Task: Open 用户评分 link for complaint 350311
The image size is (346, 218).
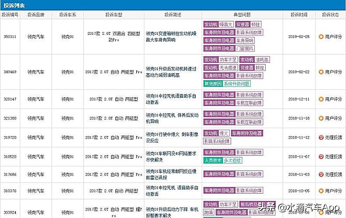Action: click(x=333, y=37)
